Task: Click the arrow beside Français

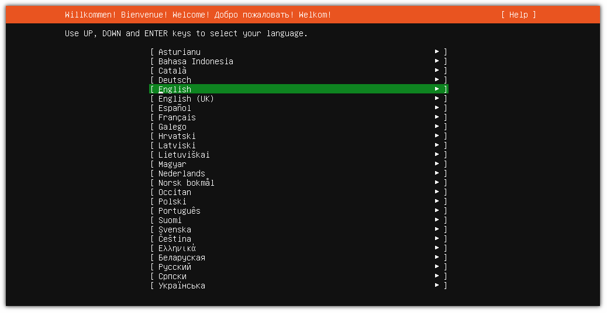Action: [437, 117]
